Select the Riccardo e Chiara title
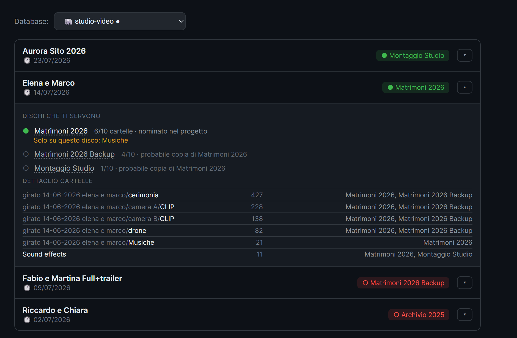Image resolution: width=517 pixels, height=338 pixels. 55,310
